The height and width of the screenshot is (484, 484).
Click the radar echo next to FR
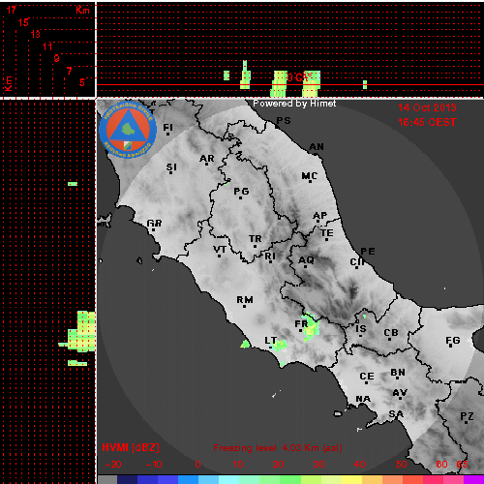(312, 326)
